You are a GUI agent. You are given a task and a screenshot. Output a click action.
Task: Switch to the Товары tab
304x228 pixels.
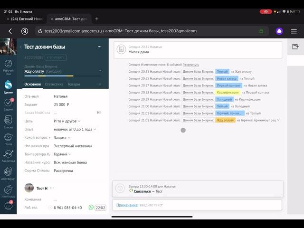(x=74, y=84)
